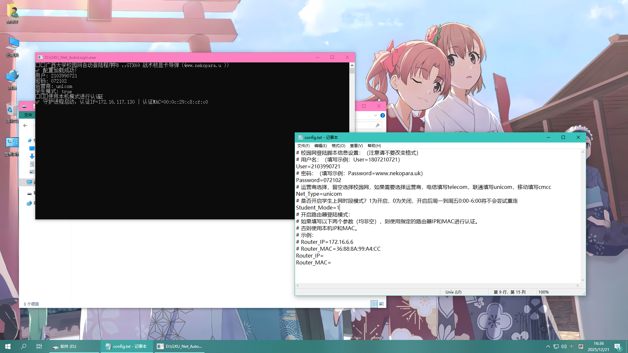Open network status from the tray icon

pos(556,346)
